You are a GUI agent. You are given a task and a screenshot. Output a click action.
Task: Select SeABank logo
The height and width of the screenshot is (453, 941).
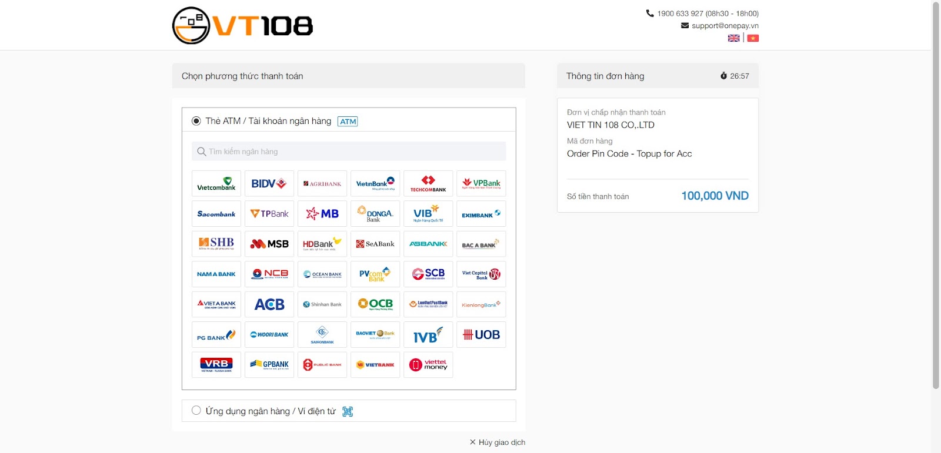pyautogui.click(x=375, y=244)
